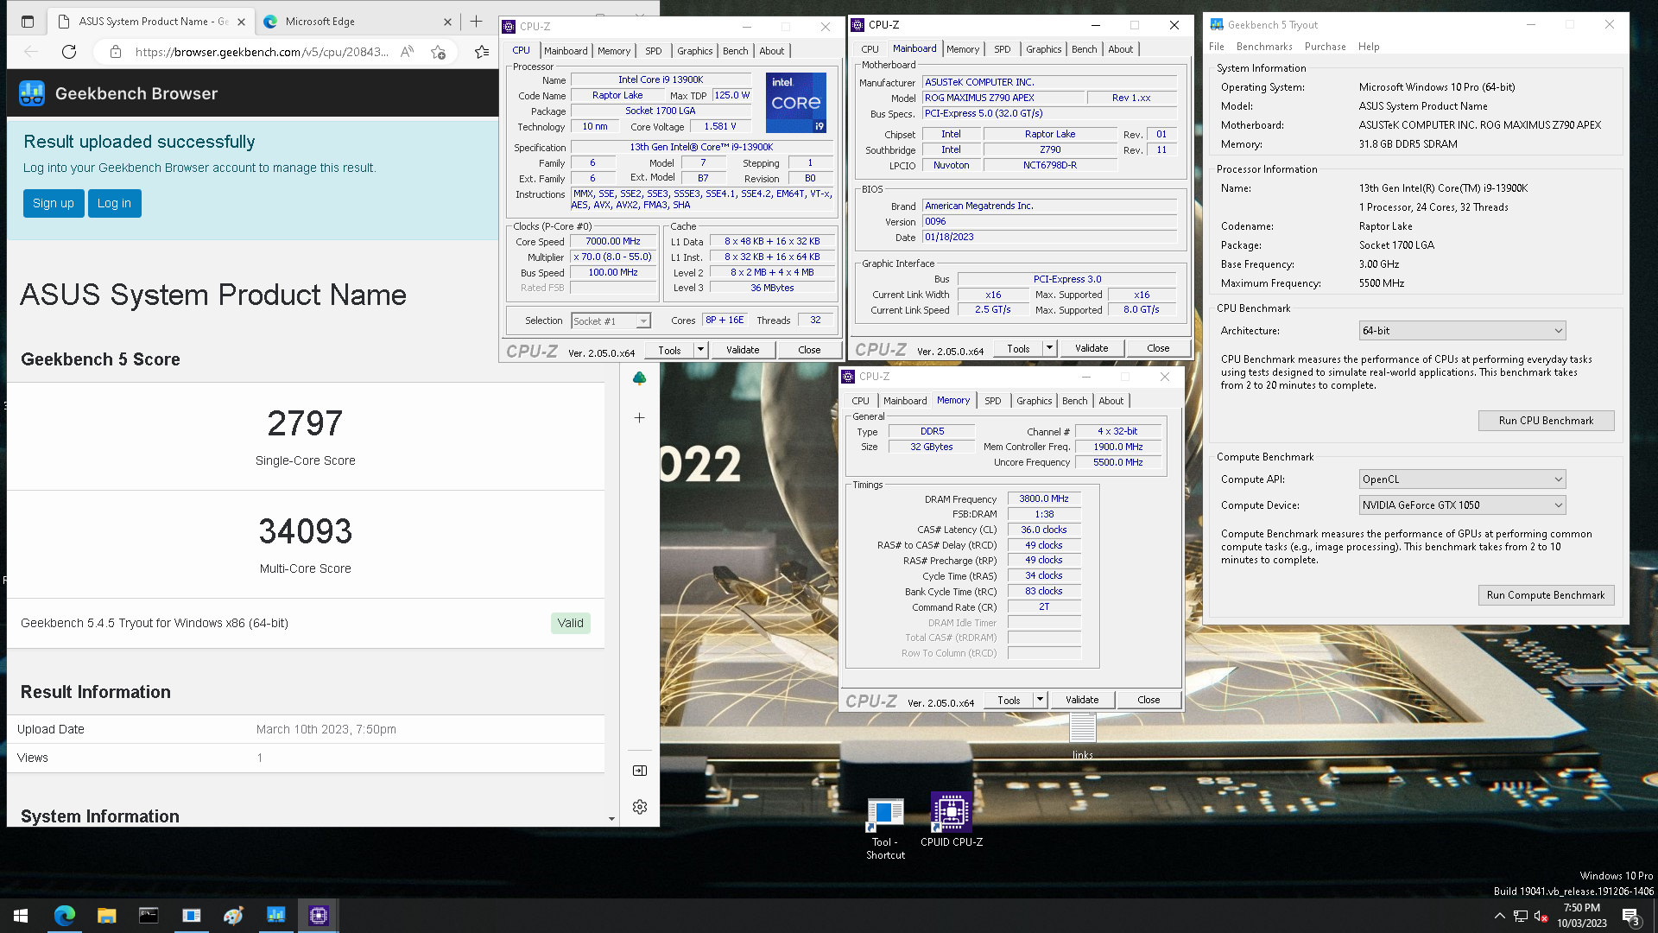Click the Intel Core i9 logo in CPU-Z
The image size is (1658, 933).
tap(795, 102)
